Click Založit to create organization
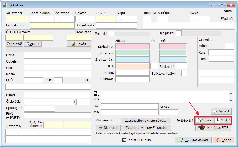Image resolution: width=238 pixels, height=147 pixels. (79, 44)
